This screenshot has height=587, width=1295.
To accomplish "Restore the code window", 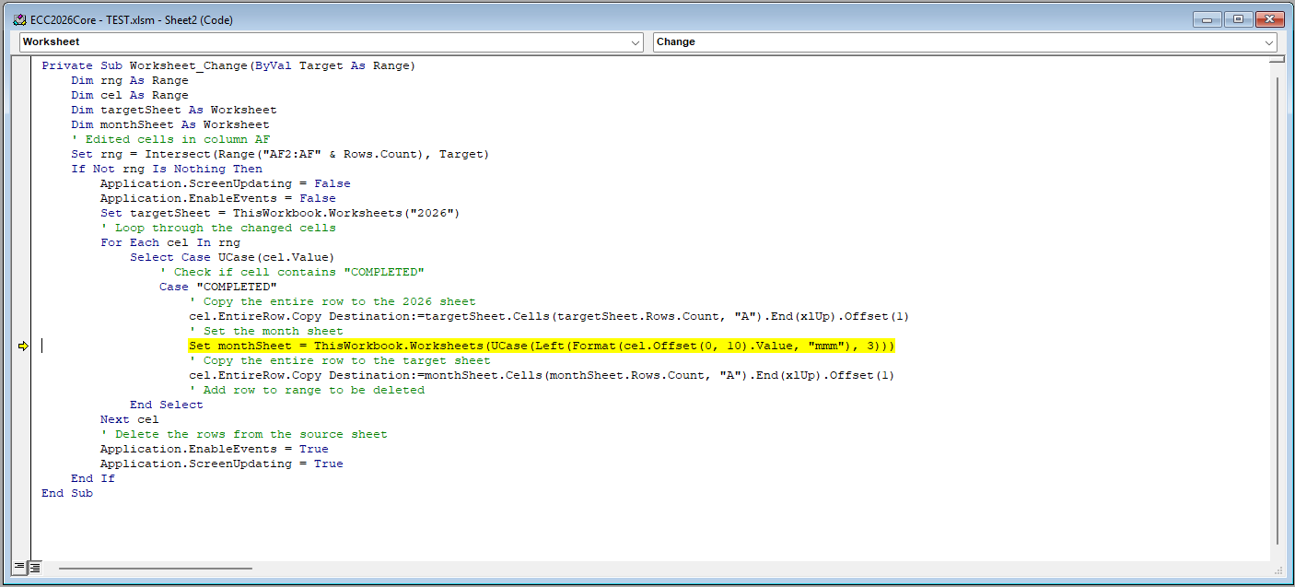I will (1238, 18).
